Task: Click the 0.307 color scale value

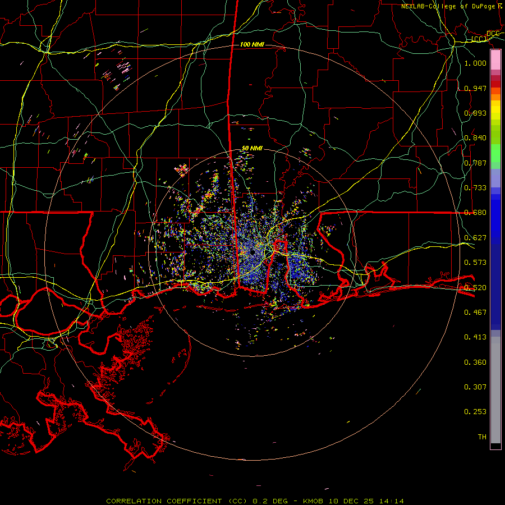Action: tap(475, 387)
